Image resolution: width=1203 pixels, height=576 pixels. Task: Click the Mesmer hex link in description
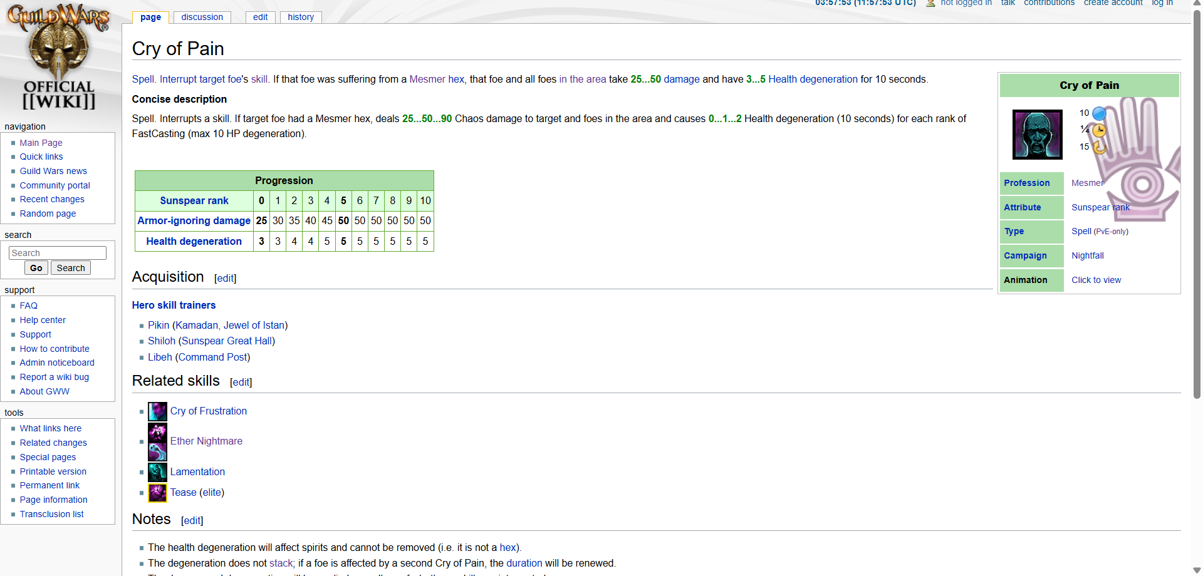click(437, 79)
